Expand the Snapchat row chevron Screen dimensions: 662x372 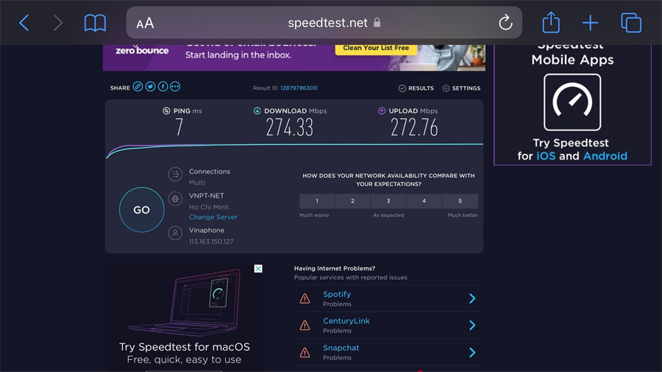[472, 352]
